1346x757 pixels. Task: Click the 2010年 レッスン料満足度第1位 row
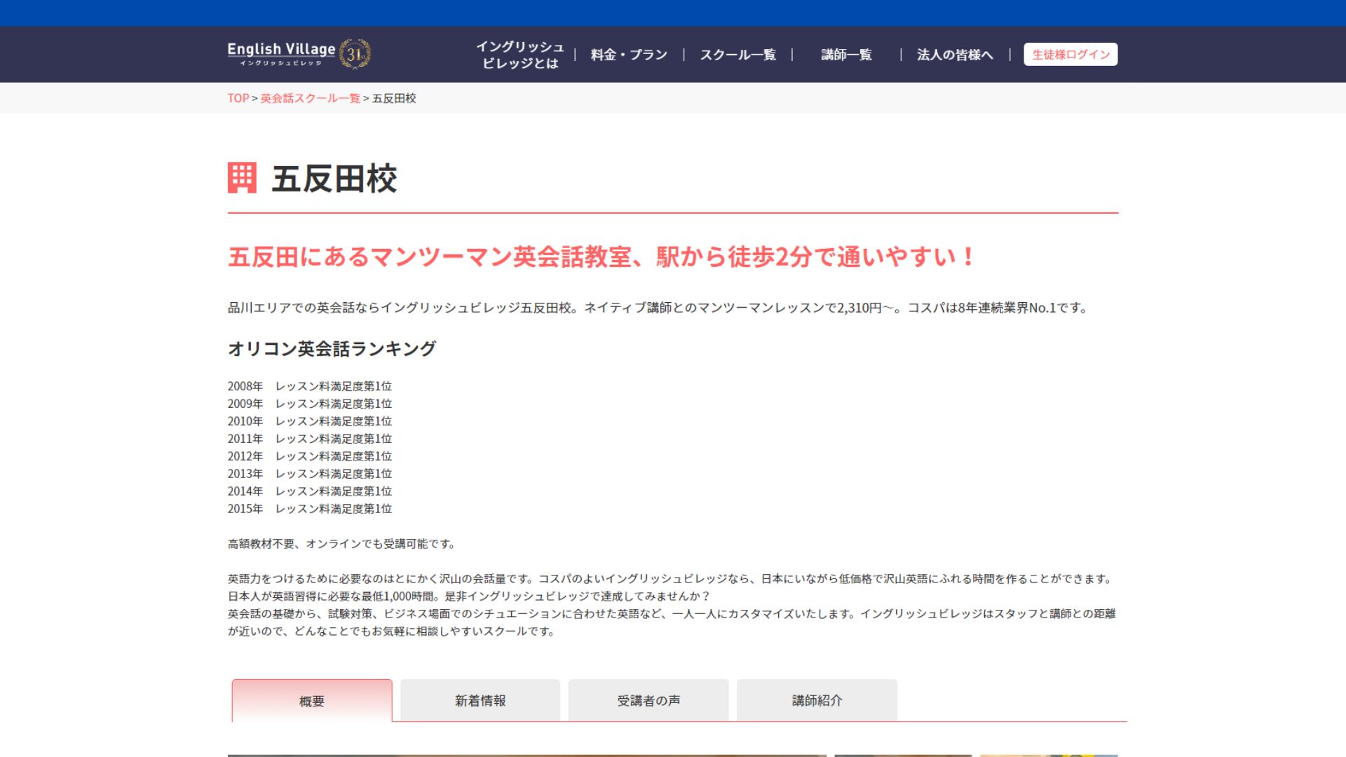click(x=310, y=421)
